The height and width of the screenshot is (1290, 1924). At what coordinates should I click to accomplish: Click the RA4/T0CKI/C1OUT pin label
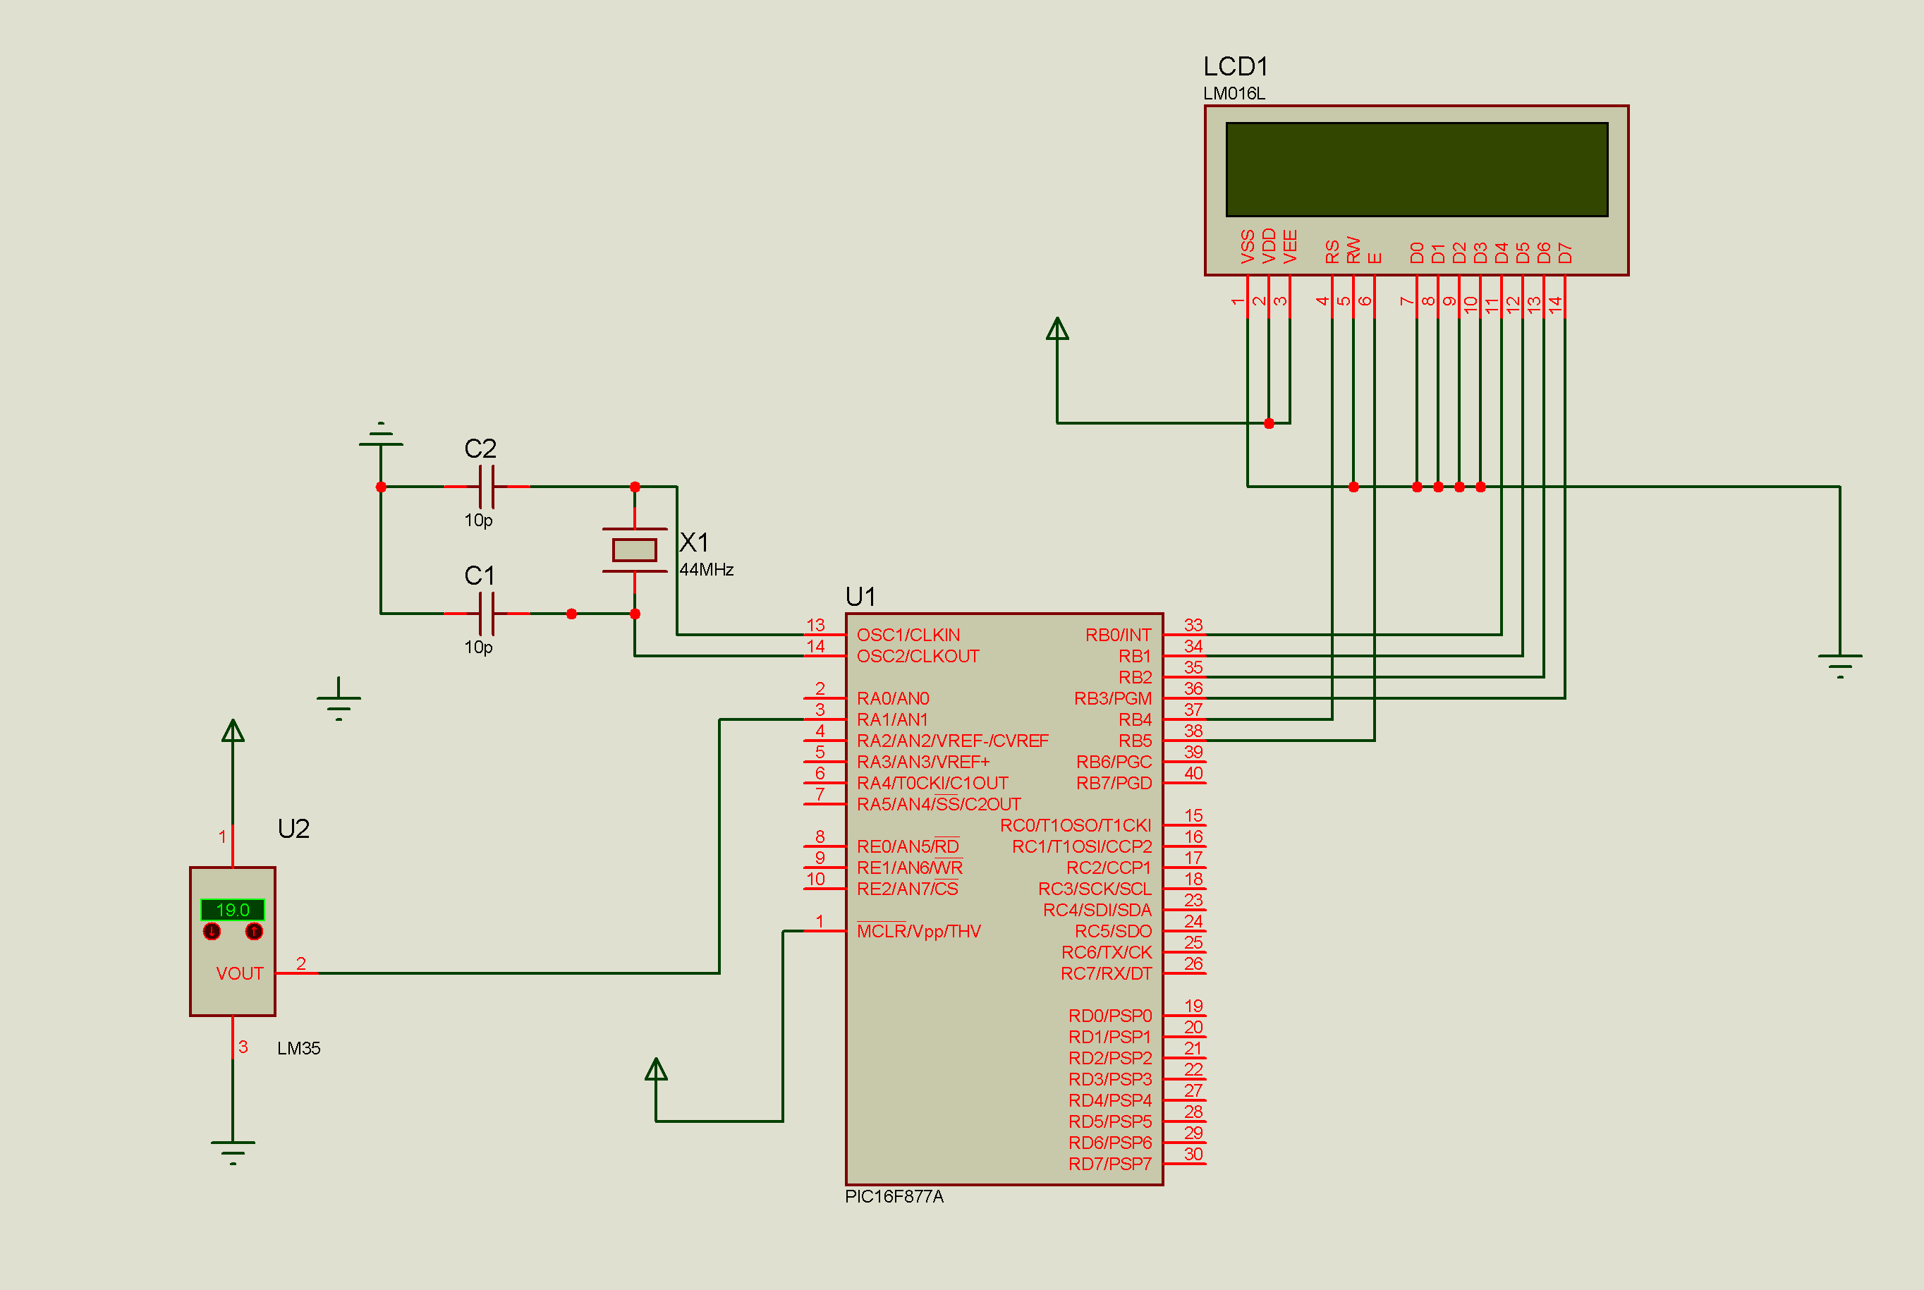(x=933, y=783)
